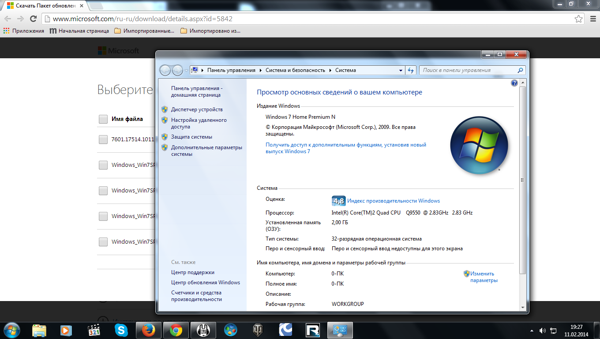Viewport: 600px width, 339px height.
Task: Open the Приложения bookmarks shortcut
Action: click(24, 31)
